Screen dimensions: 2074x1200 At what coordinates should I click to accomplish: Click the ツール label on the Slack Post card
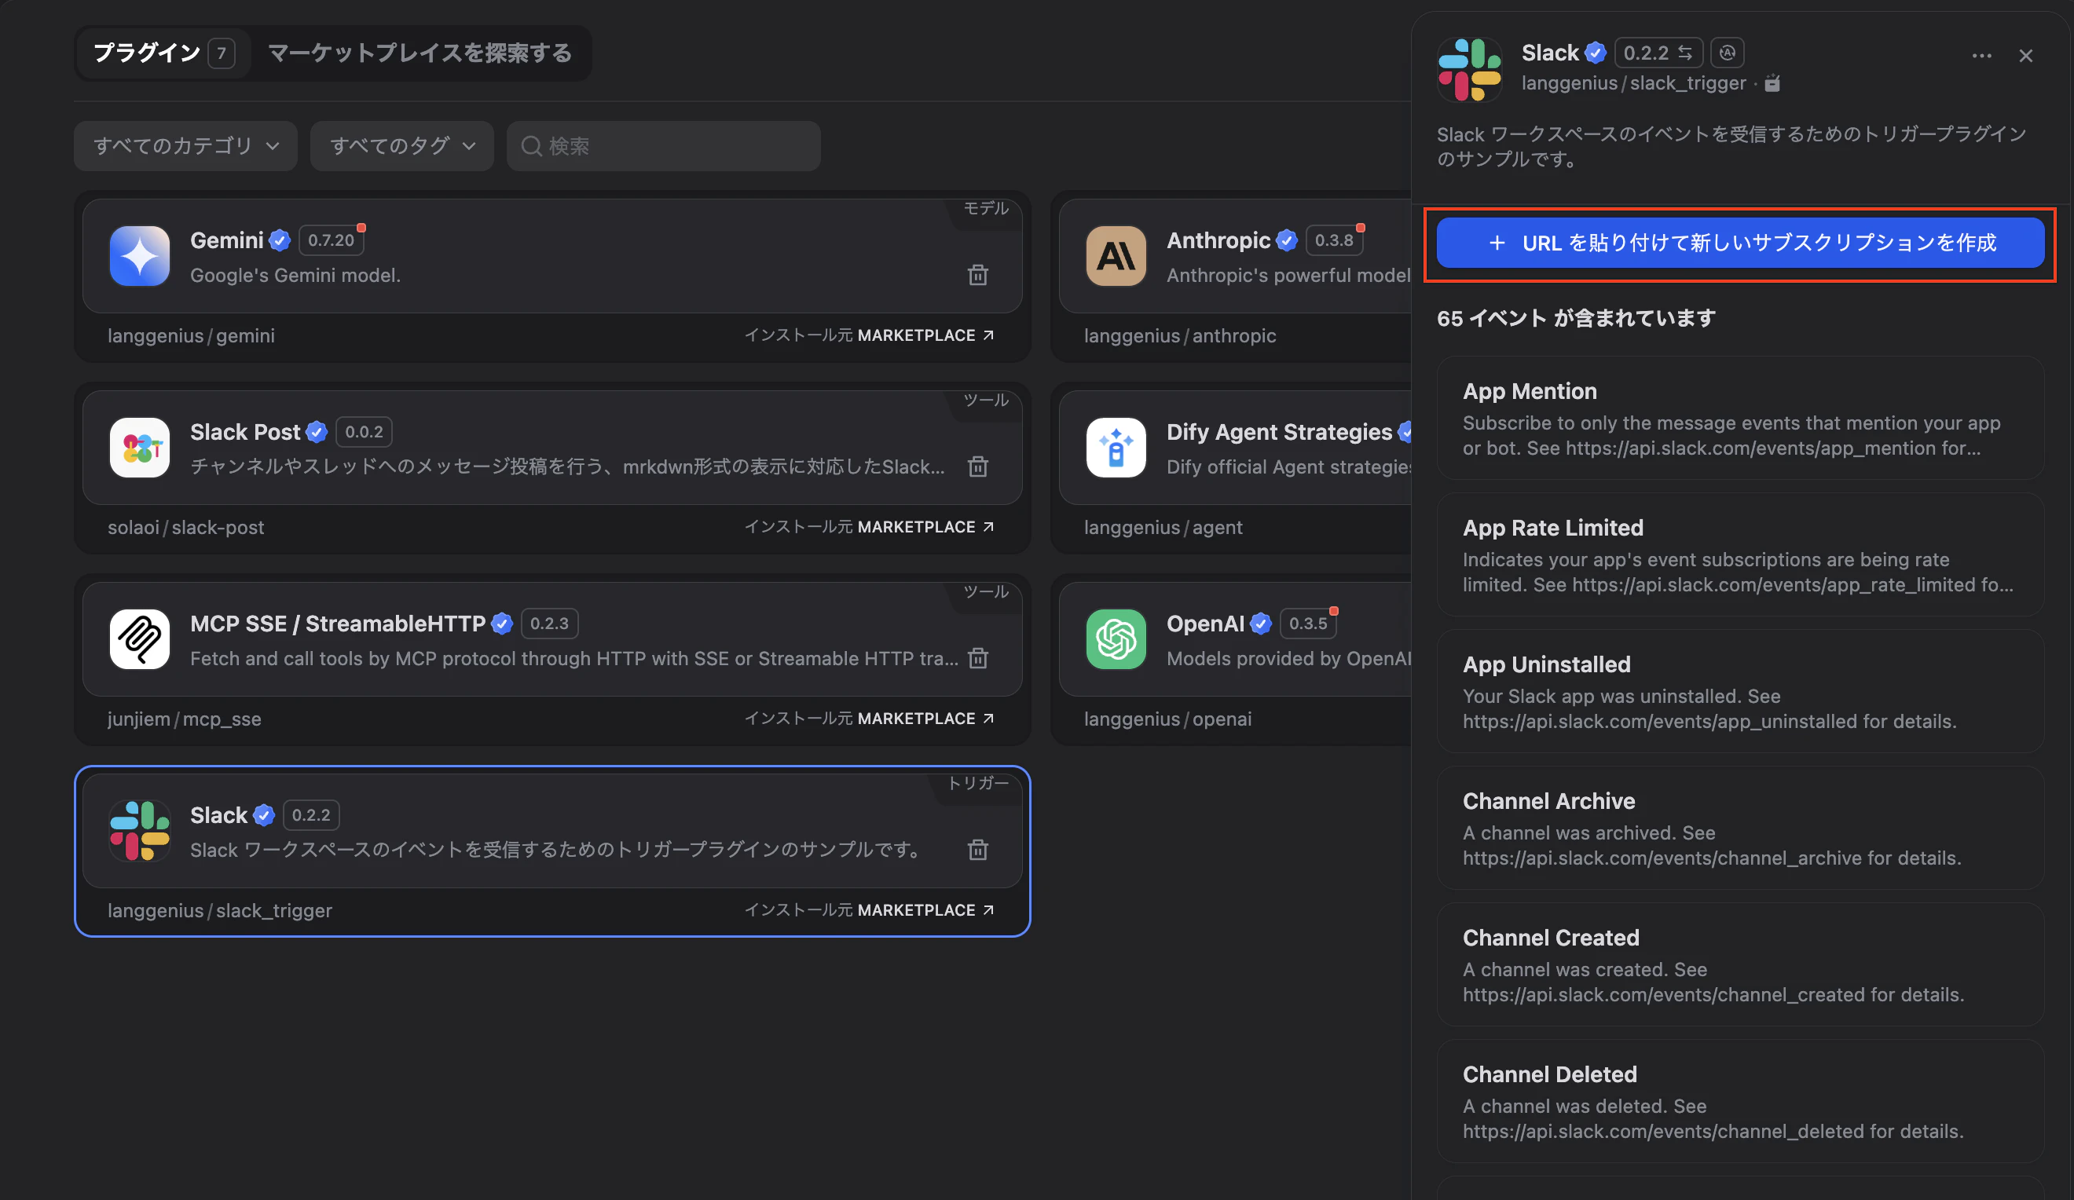click(x=986, y=400)
